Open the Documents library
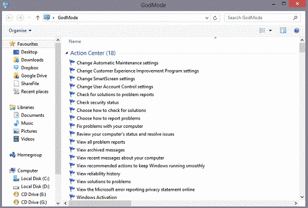 pyautogui.click(x=33, y=115)
